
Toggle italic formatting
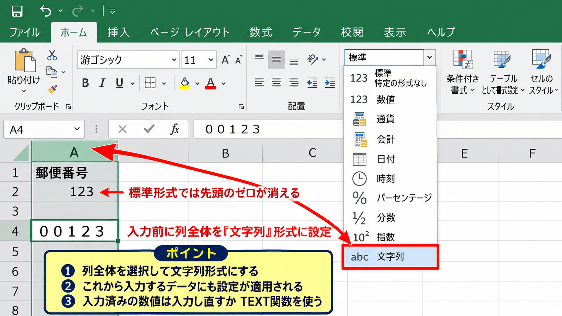coord(102,83)
